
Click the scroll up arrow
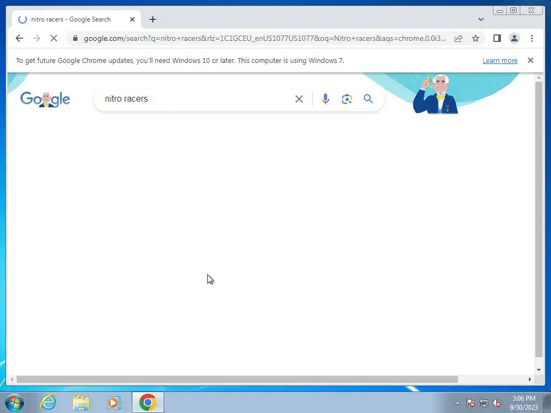(539, 77)
